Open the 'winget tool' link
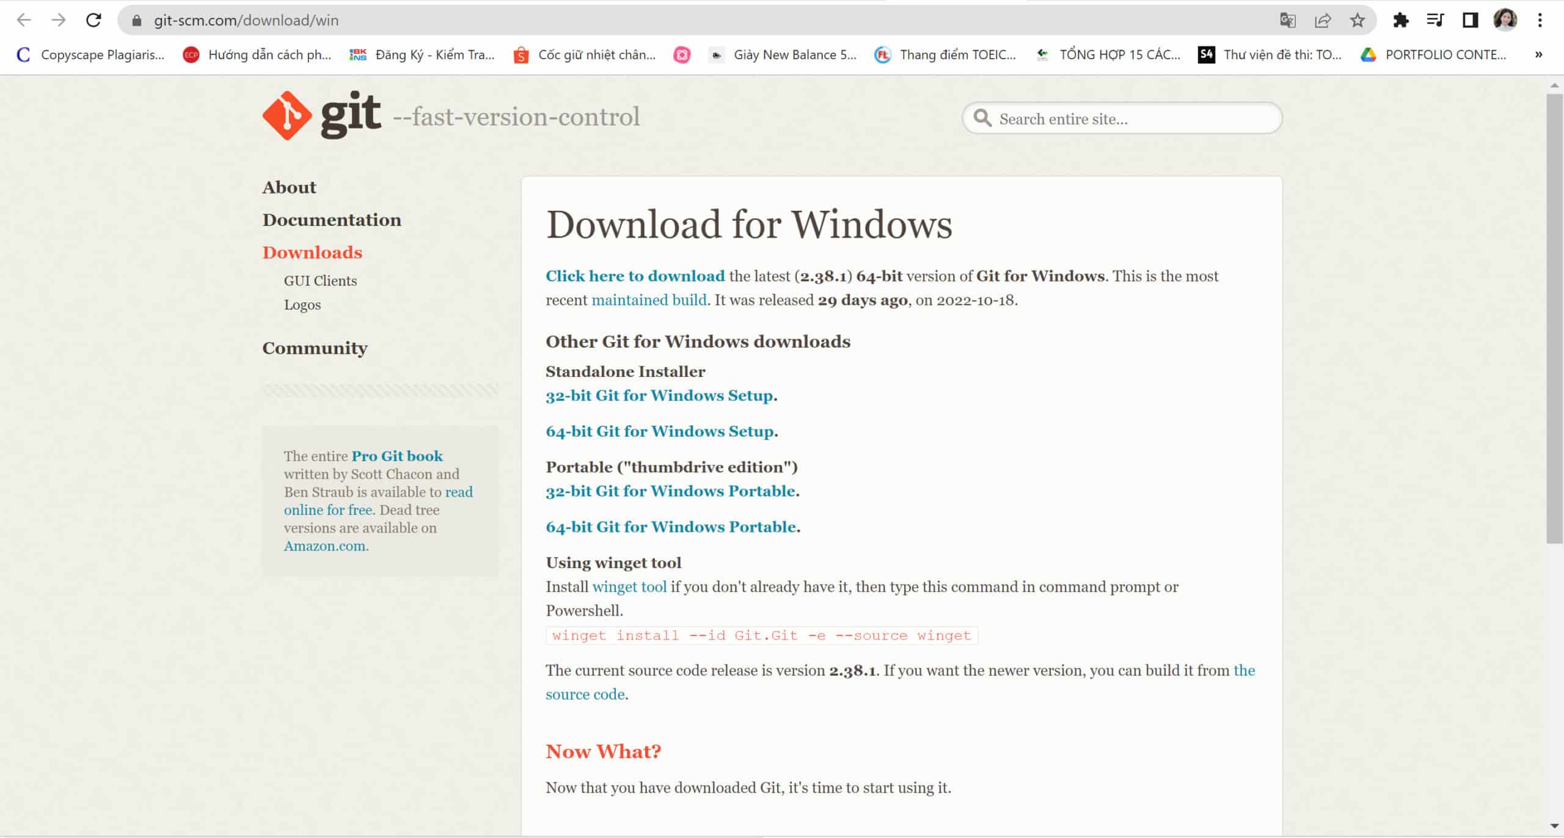The height and width of the screenshot is (838, 1564). [629, 587]
